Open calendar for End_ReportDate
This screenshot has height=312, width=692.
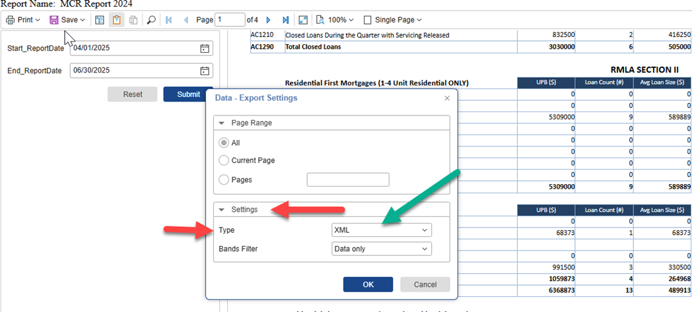(x=205, y=71)
